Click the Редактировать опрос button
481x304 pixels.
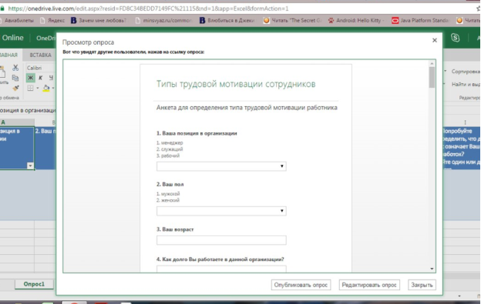(x=369, y=285)
